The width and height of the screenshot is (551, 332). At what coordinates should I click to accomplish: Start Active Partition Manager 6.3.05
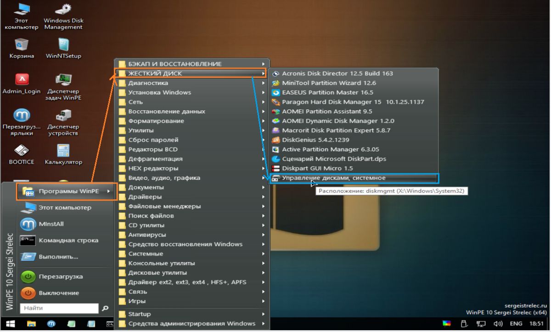353,149
